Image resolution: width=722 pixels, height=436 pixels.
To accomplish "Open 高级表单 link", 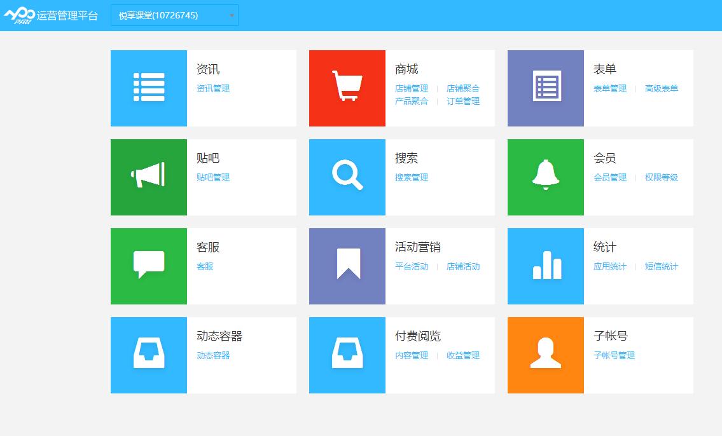I will tap(662, 89).
